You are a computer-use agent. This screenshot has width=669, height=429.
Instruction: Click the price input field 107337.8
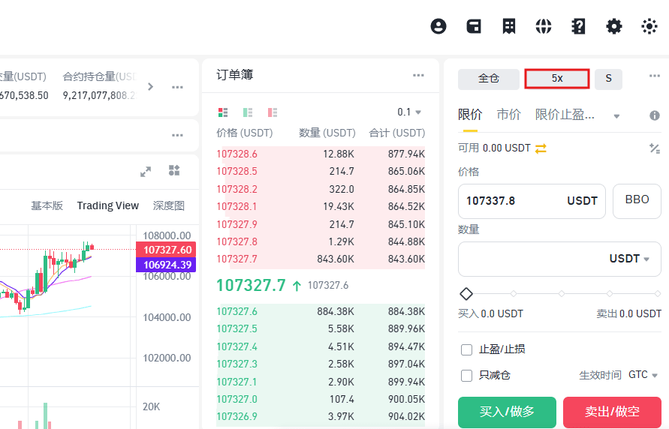[x=532, y=201]
